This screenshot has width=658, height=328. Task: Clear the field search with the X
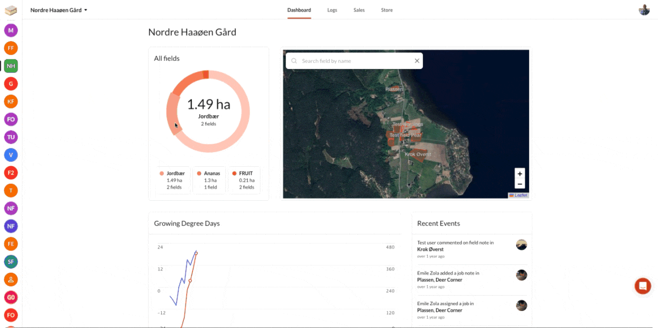(x=417, y=61)
